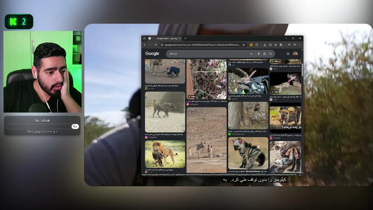373x210 pixels.
Task: Open the Google apps grid
Action: [x=288, y=54]
